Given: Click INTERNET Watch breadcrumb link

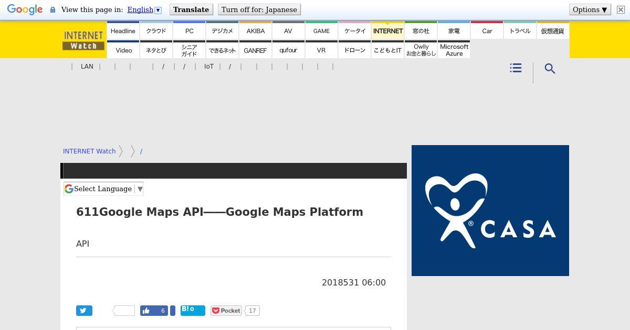Looking at the screenshot, I should pyautogui.click(x=89, y=151).
